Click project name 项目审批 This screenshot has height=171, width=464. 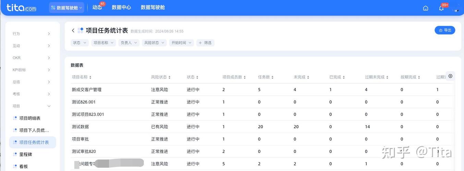coord(80,139)
